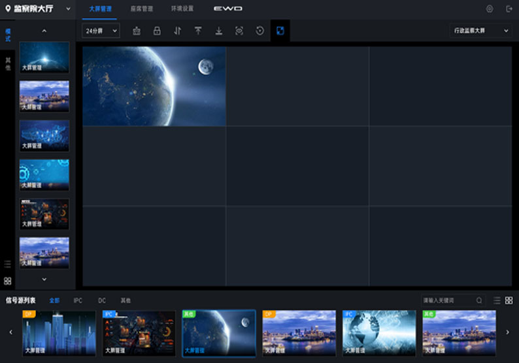
Task: Click the clear-windows icon after 24分屏 dropdown
Action: [137, 31]
